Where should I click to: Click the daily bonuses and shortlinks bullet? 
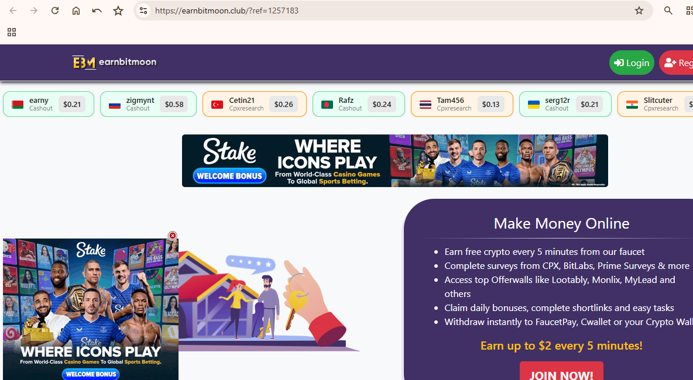coord(559,308)
